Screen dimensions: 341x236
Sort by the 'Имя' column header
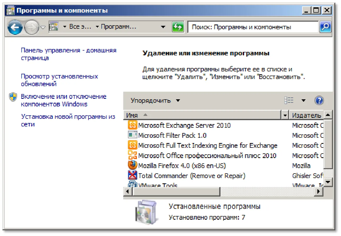(202, 115)
